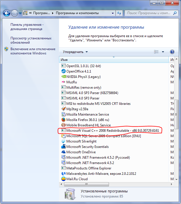Click the change view icon
The image size is (181, 204).
[x=156, y=52]
